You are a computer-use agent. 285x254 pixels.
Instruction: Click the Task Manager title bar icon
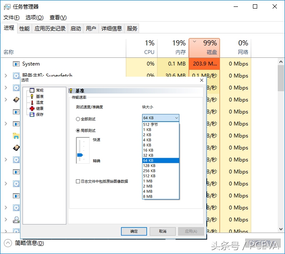coord(7,7)
